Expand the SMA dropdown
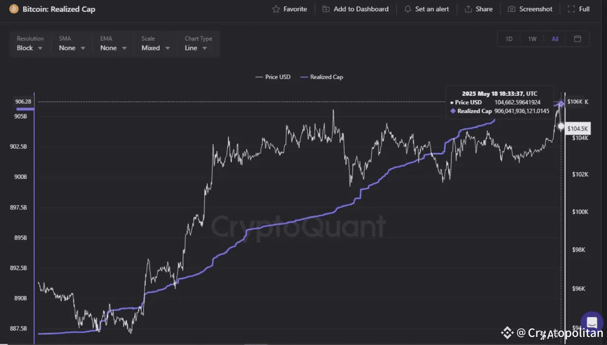 (x=71, y=47)
